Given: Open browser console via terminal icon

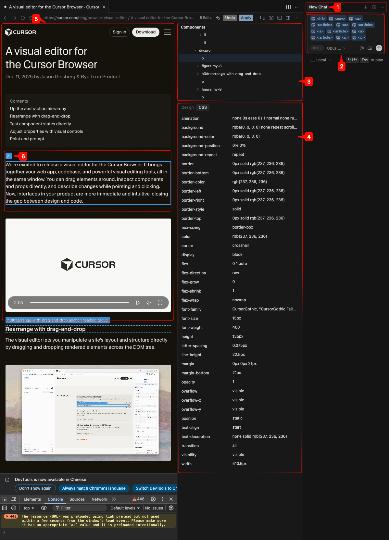Looking at the screenshot, I should [x=280, y=18].
